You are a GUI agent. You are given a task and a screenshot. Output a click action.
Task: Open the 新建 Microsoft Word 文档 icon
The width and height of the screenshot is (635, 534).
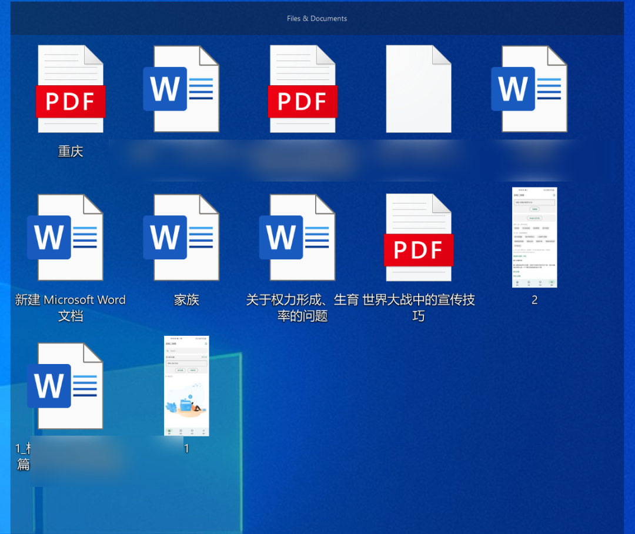(x=66, y=238)
